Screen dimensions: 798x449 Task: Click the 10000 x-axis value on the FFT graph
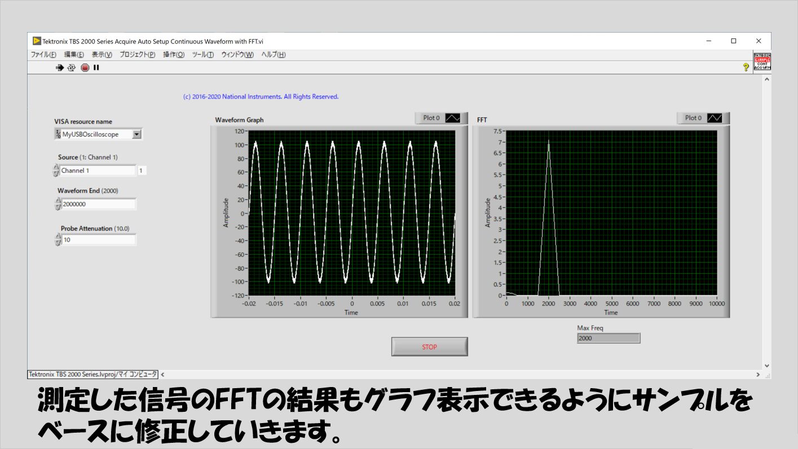[x=716, y=304]
